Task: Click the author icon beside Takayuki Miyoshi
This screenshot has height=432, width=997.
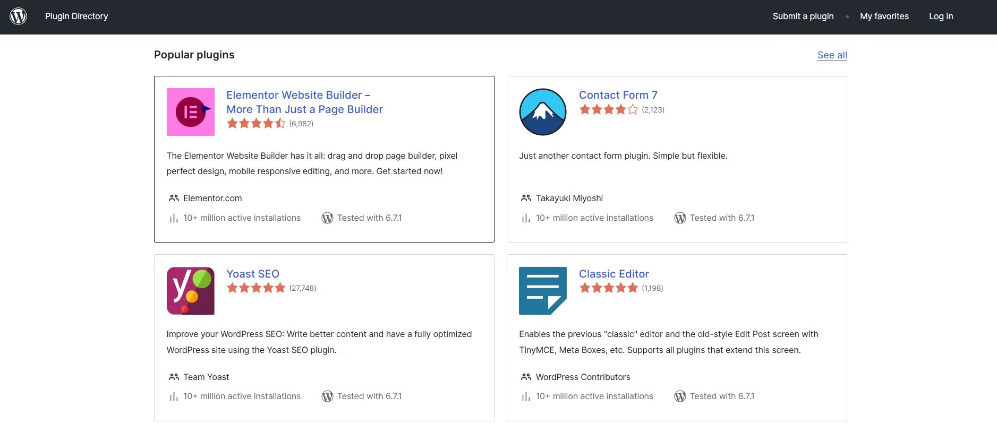Action: [526, 198]
